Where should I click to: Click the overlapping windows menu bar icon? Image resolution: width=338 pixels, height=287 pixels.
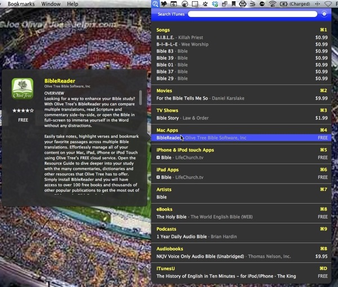[225, 4]
